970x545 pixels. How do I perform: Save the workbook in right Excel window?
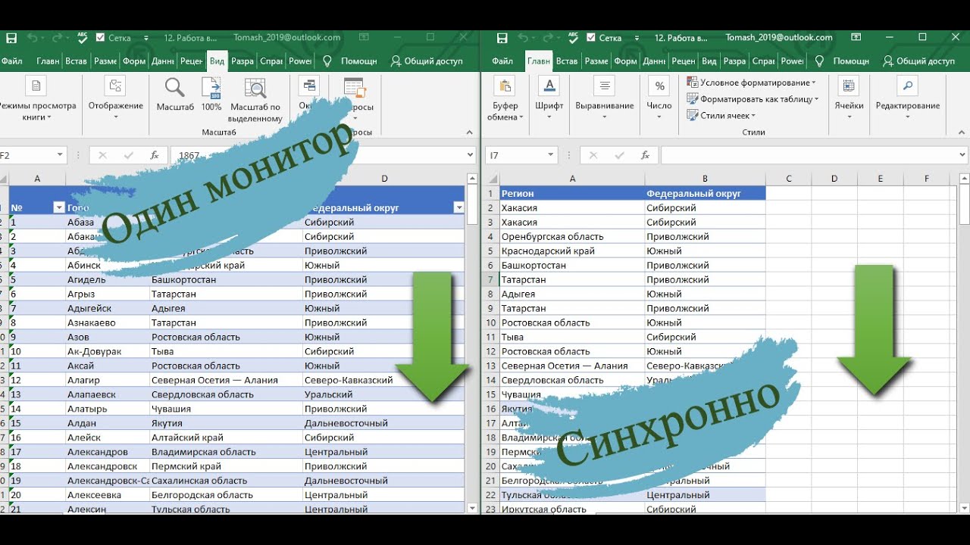tap(502, 37)
